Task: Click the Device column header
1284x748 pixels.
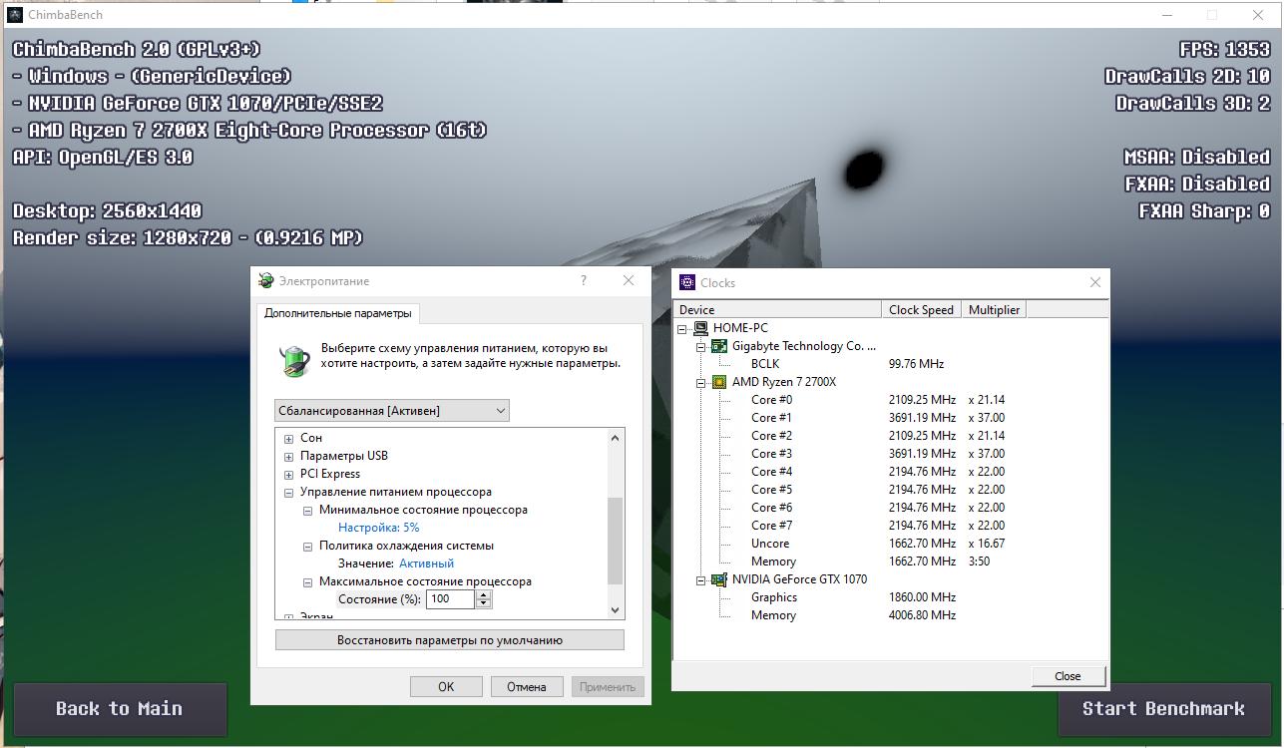Action: pyautogui.click(x=777, y=309)
